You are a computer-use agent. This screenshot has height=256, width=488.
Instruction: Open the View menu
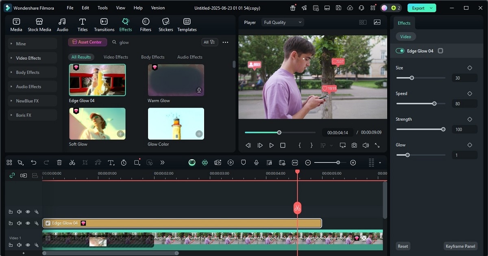120,8
